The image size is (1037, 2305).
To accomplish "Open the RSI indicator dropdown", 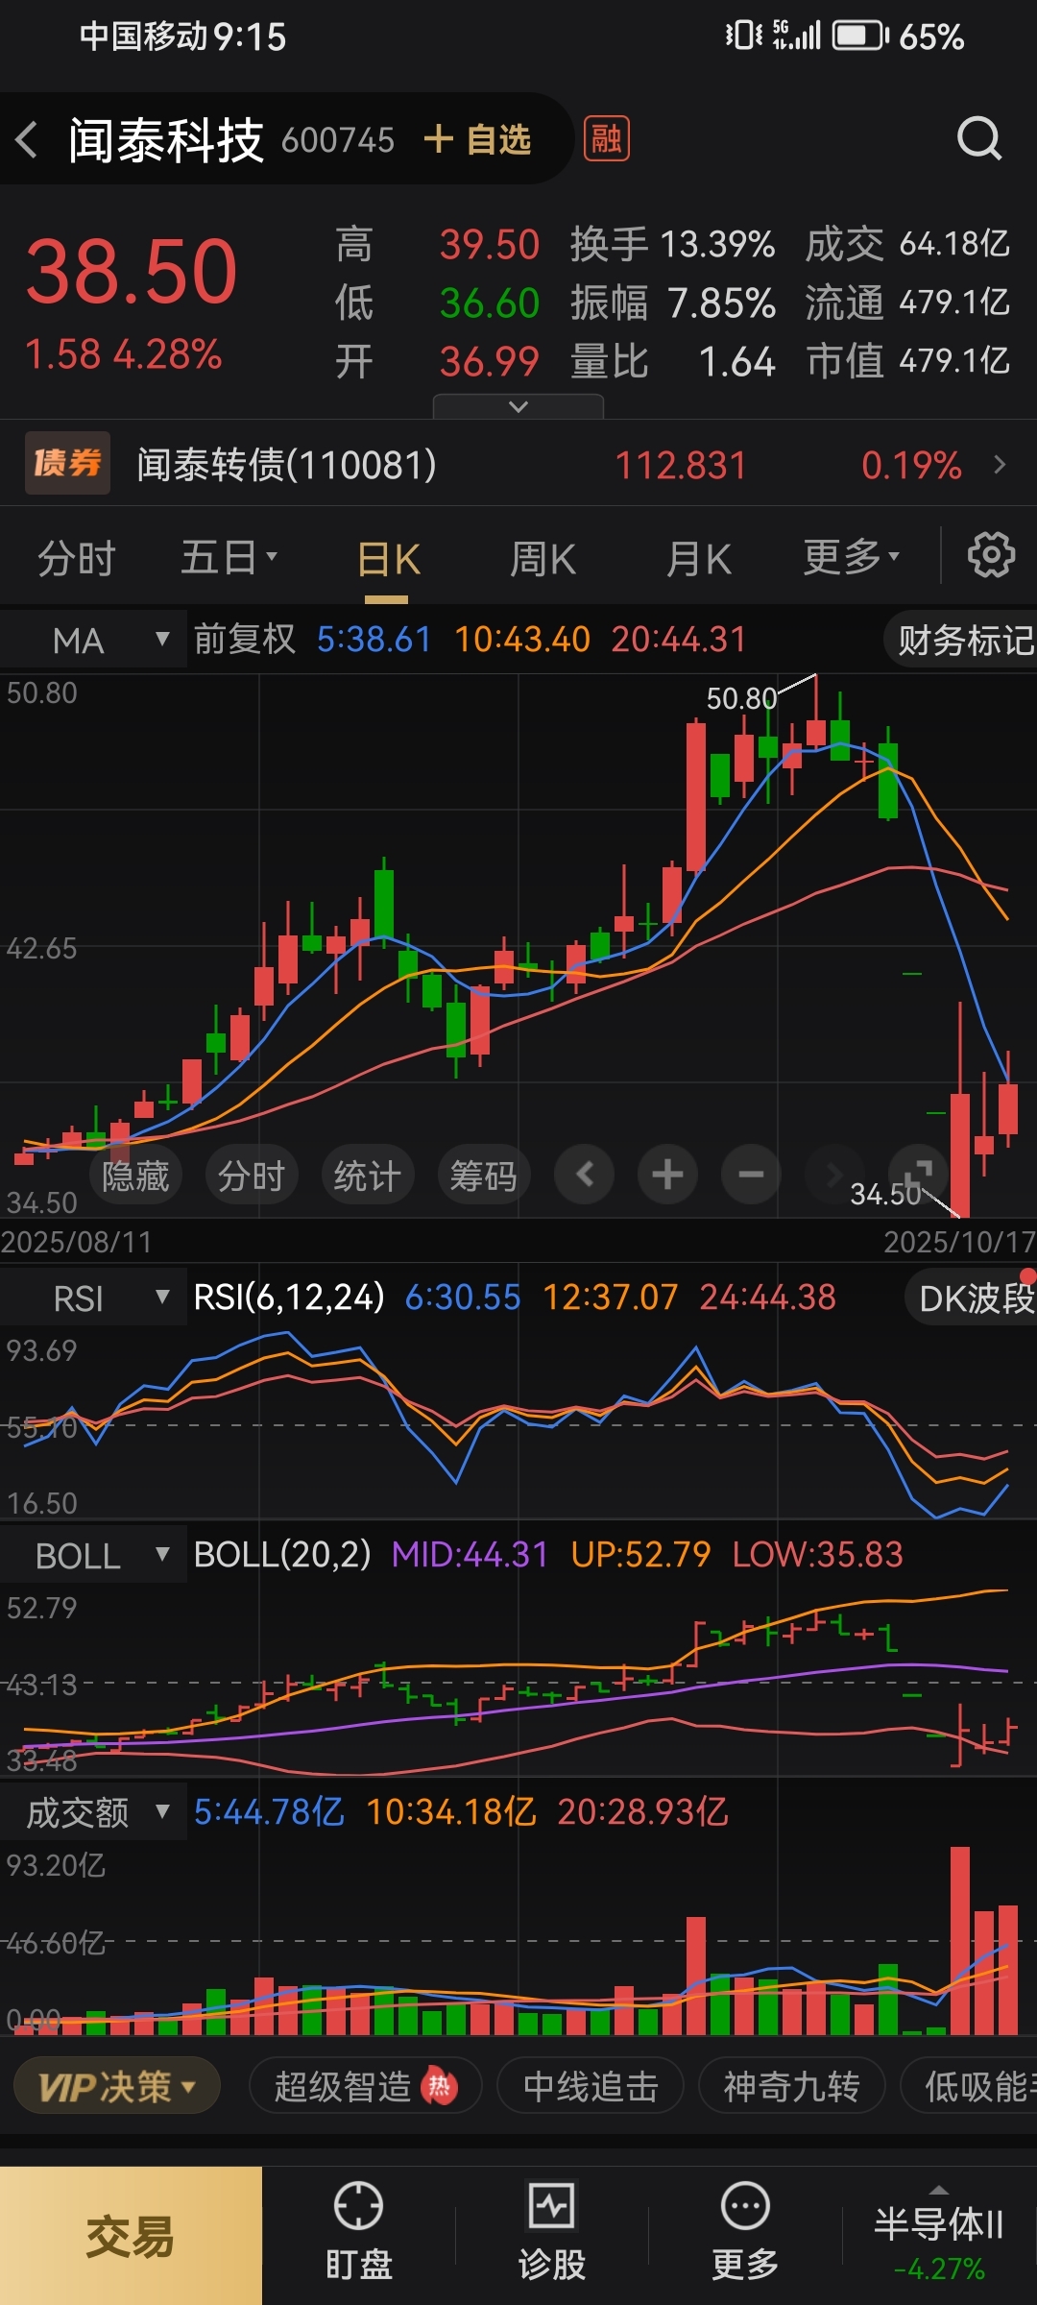I will (x=93, y=1298).
